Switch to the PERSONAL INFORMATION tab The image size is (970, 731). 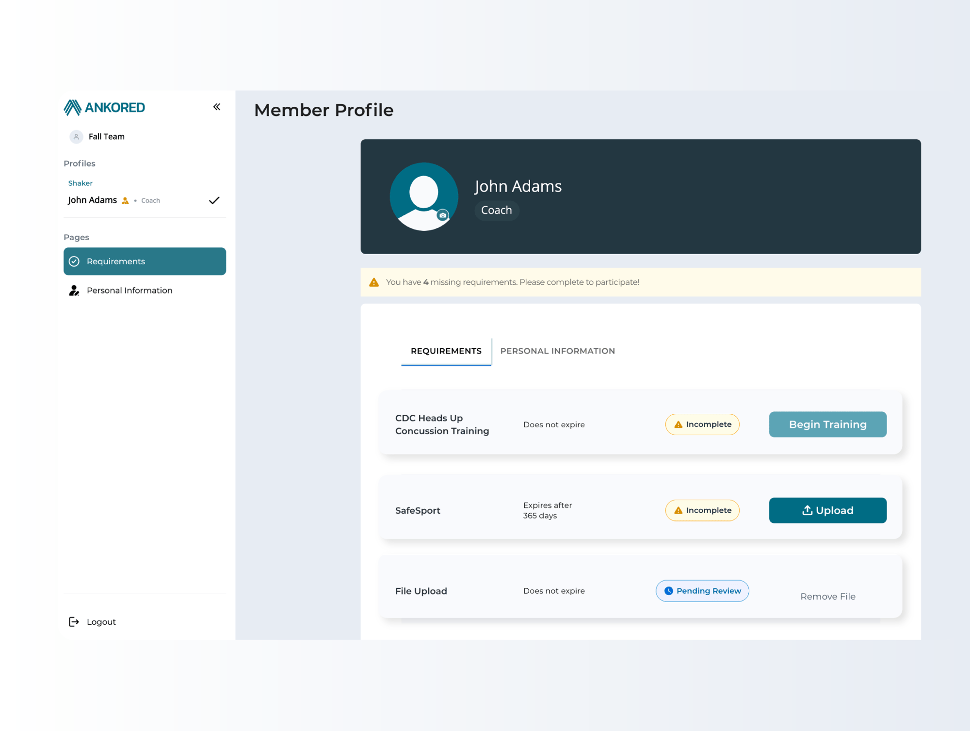coord(557,351)
